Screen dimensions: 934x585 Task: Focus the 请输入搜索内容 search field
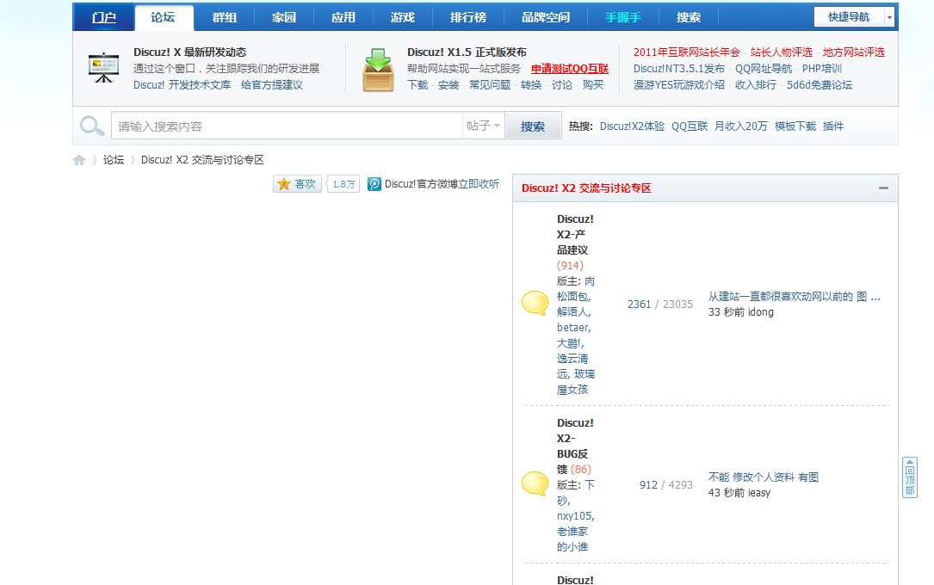288,126
